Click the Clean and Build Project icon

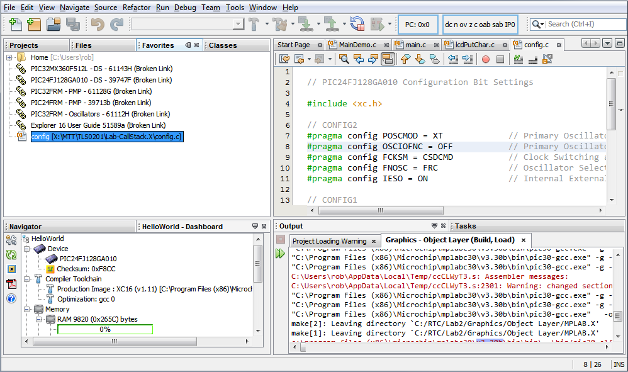pyautogui.click(x=280, y=25)
